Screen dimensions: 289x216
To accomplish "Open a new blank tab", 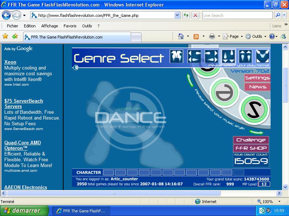I will (x=136, y=37).
